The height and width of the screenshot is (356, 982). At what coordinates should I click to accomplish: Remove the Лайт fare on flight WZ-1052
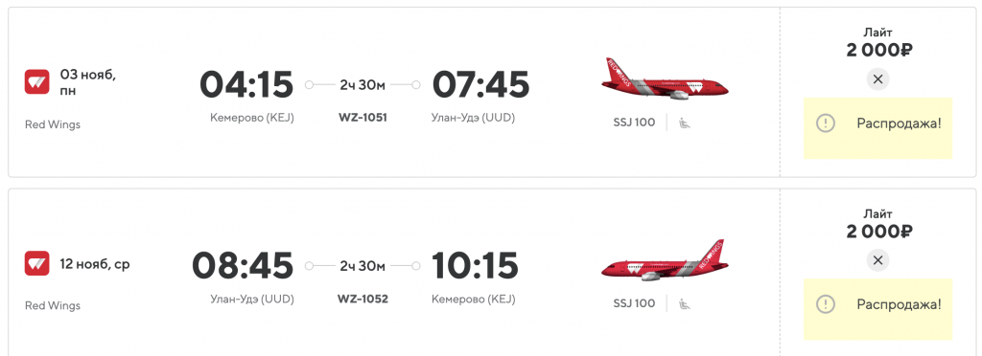pyautogui.click(x=877, y=260)
